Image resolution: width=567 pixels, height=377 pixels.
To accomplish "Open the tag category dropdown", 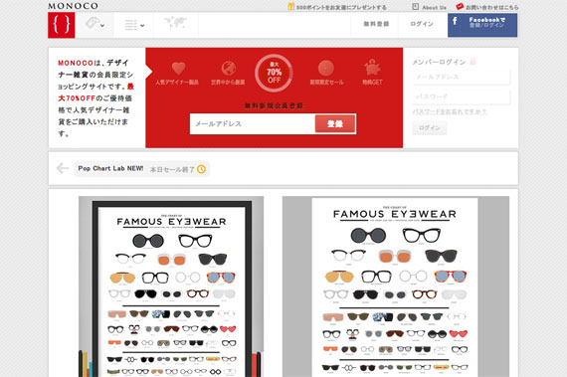I will click(95, 25).
